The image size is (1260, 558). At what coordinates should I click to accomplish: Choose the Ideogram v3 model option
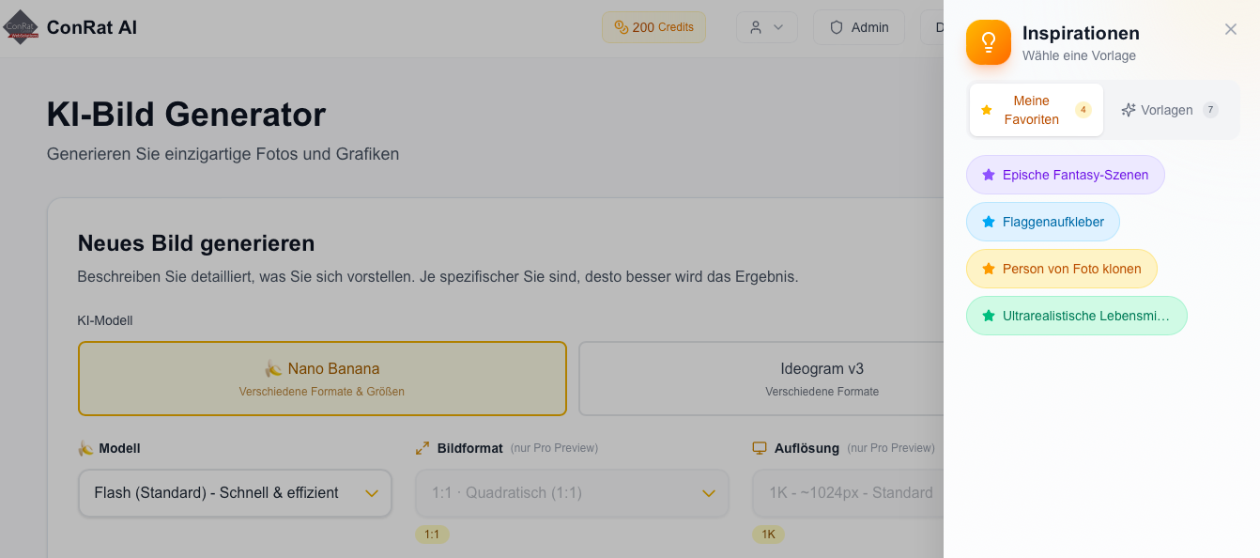click(761, 378)
